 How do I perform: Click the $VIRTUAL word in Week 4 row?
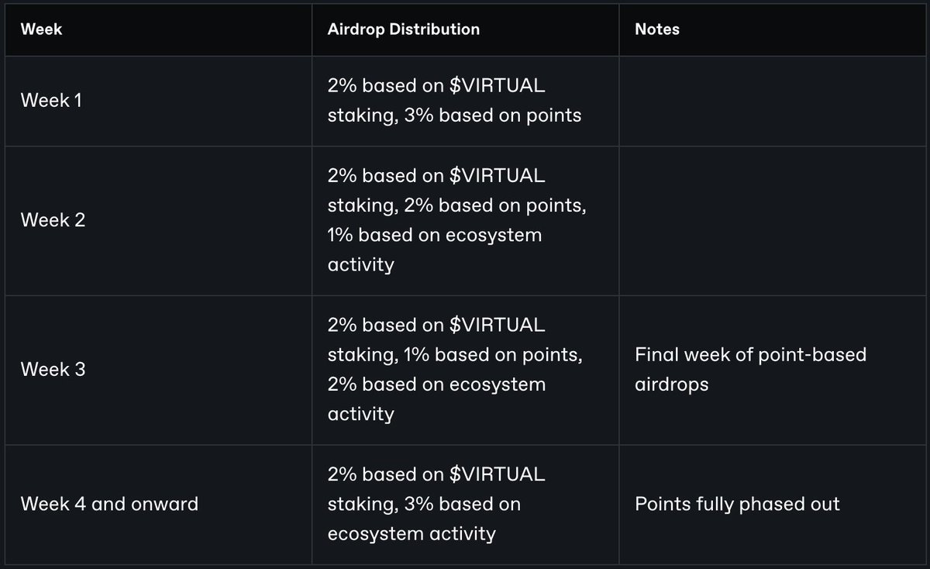click(x=498, y=474)
